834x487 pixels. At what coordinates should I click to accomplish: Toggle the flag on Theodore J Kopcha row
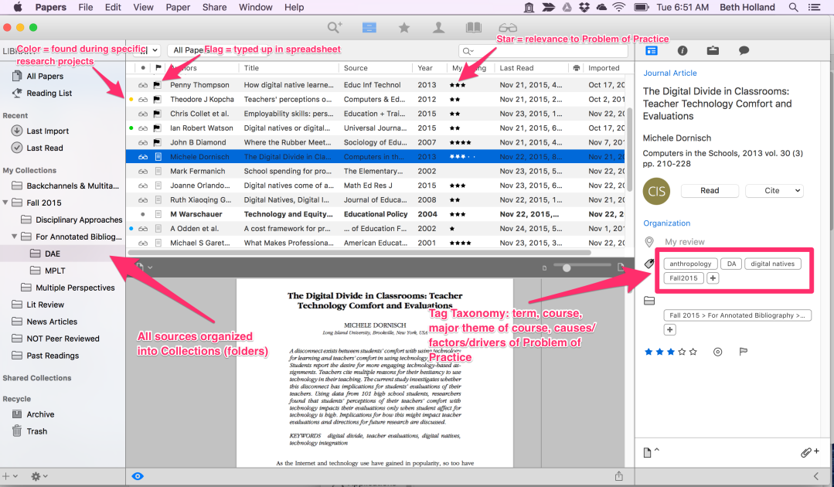pyautogui.click(x=158, y=100)
